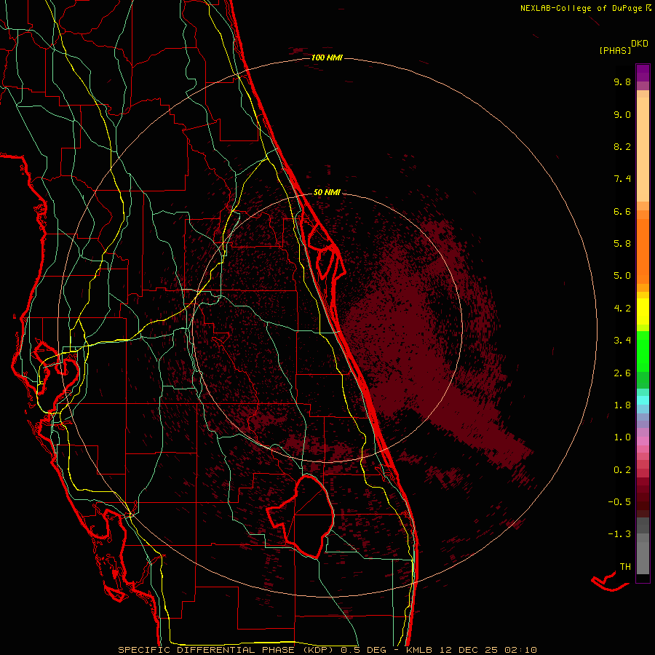
Task: Select the 4.2 scale value
Action: (622, 309)
